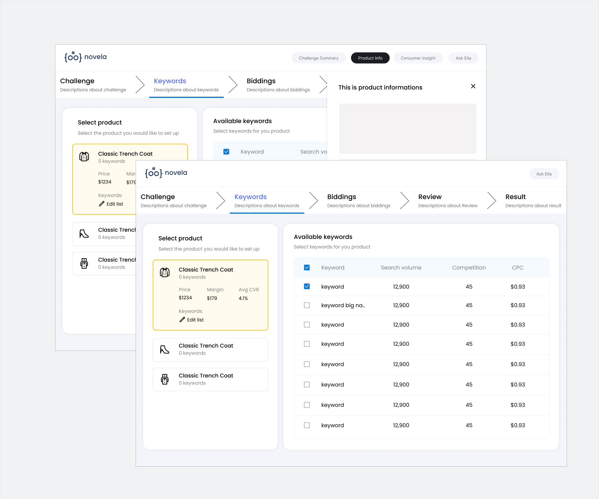Open the Challenge step in the front window
599x499 pixels.
pos(174,201)
